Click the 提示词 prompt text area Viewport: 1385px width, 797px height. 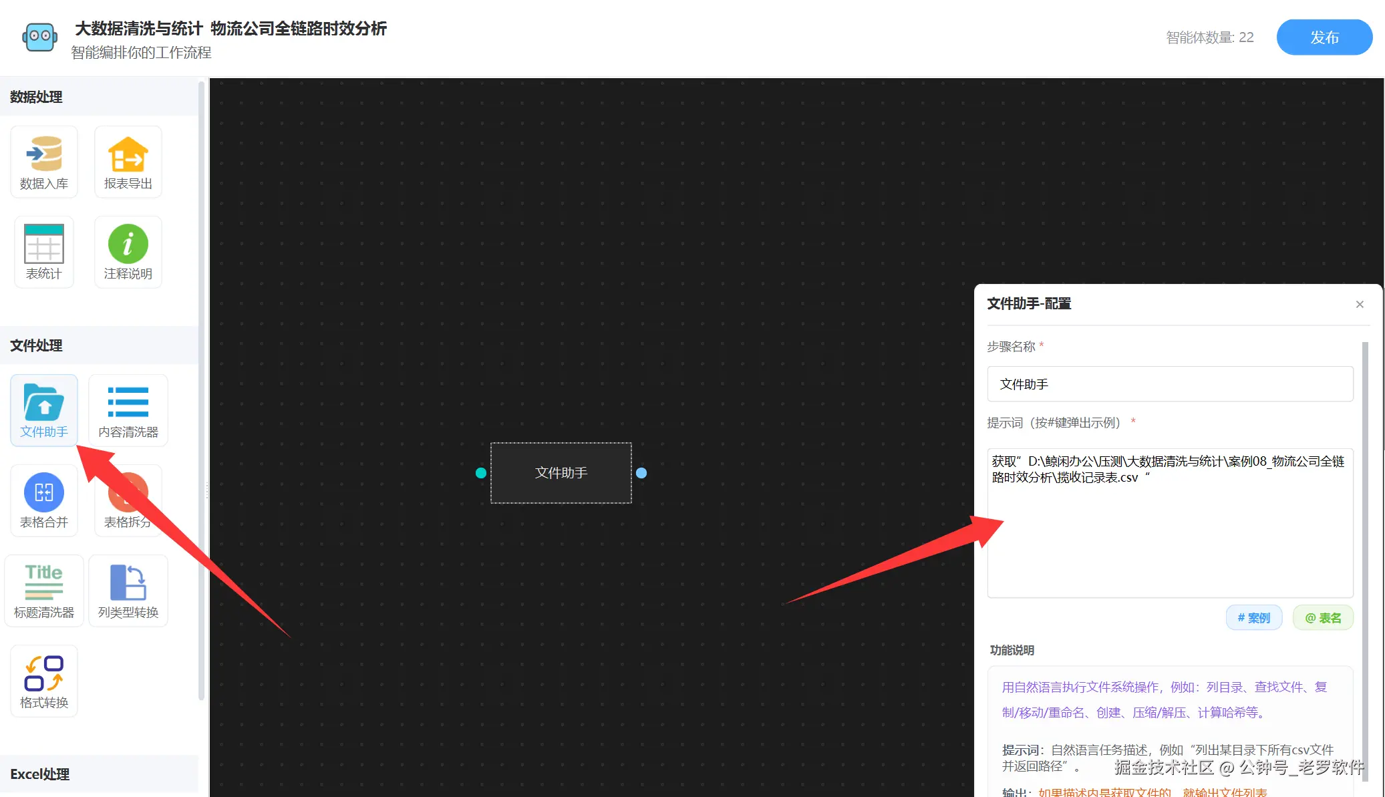pos(1170,523)
